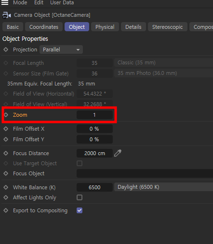Toggle the Zoom keyframe diamond
Screen dimensions: 213x244
pyautogui.click(x=6, y=115)
